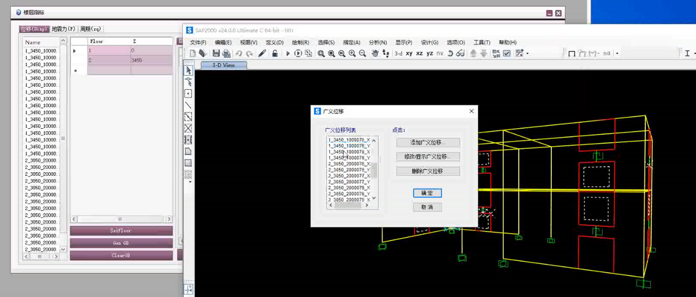Image resolution: width=696 pixels, height=297 pixels.
Task: Confirm dialog with 确定 button
Action: pos(427,193)
